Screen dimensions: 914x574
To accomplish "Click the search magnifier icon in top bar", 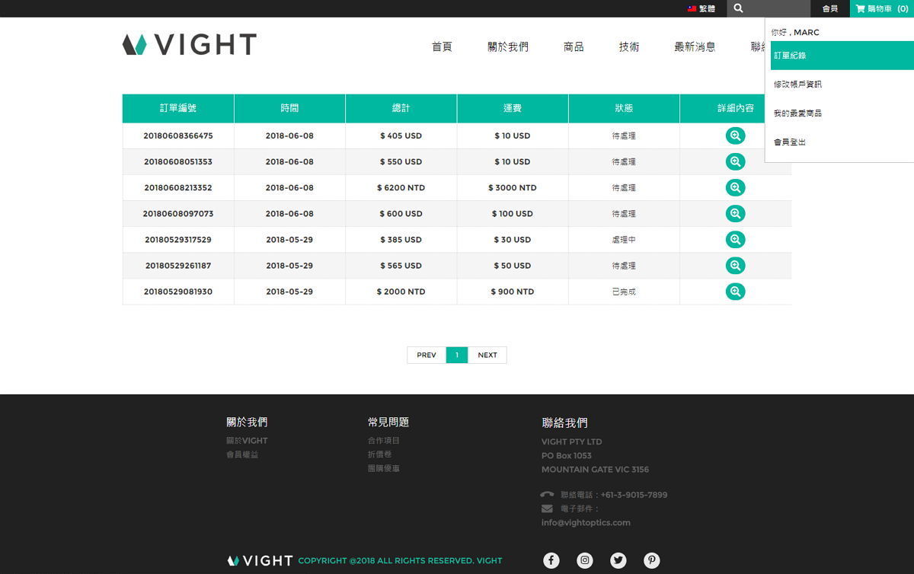I will (x=738, y=8).
